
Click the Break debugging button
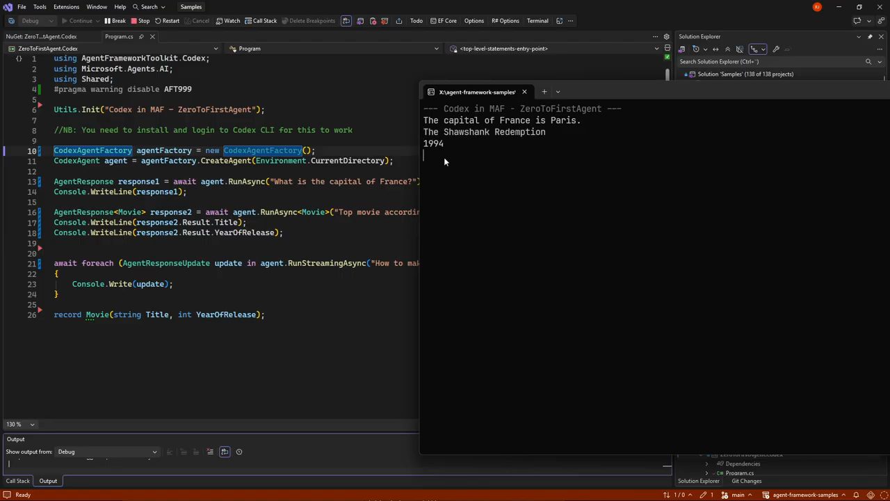115,21
